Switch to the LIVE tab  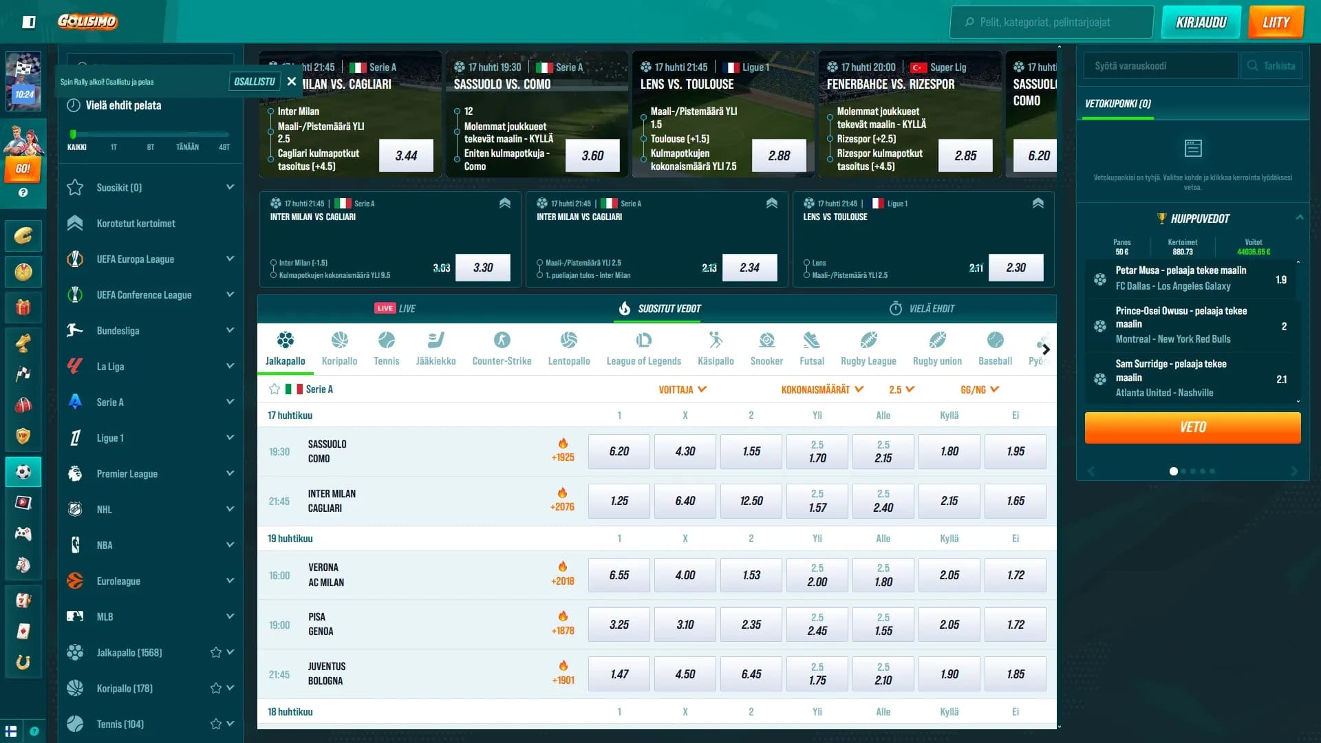tap(396, 308)
